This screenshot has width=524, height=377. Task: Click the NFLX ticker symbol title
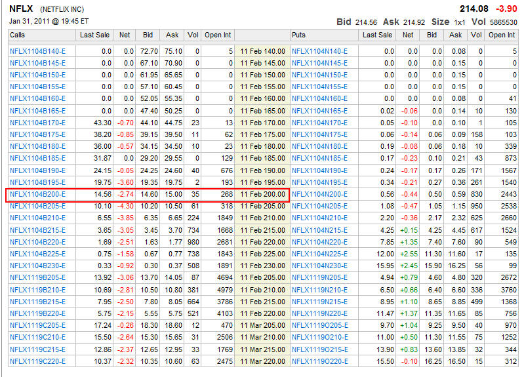(x=22, y=9)
